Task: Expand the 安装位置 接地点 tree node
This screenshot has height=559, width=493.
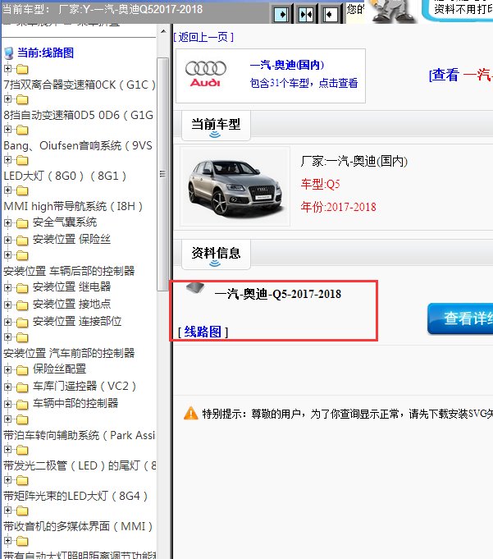Action: pos(7,305)
